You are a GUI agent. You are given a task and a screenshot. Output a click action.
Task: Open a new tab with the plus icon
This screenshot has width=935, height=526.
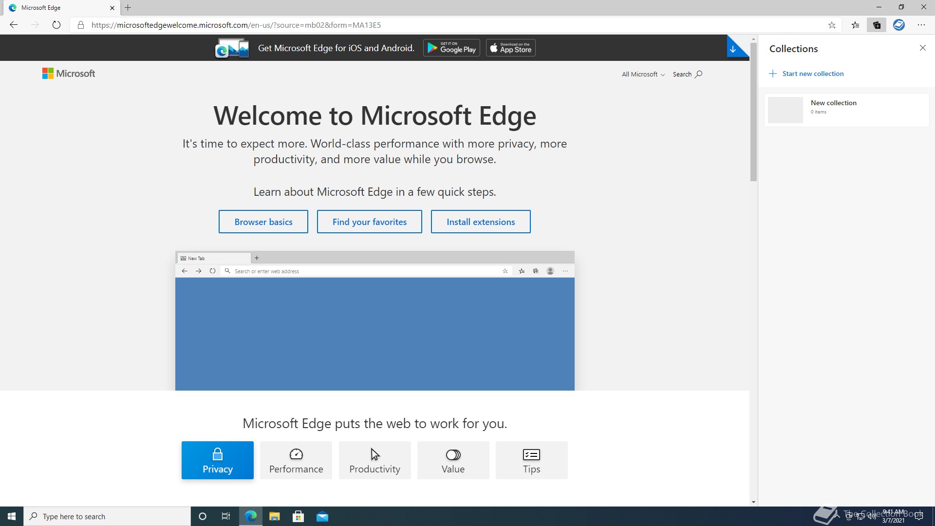coord(128,8)
